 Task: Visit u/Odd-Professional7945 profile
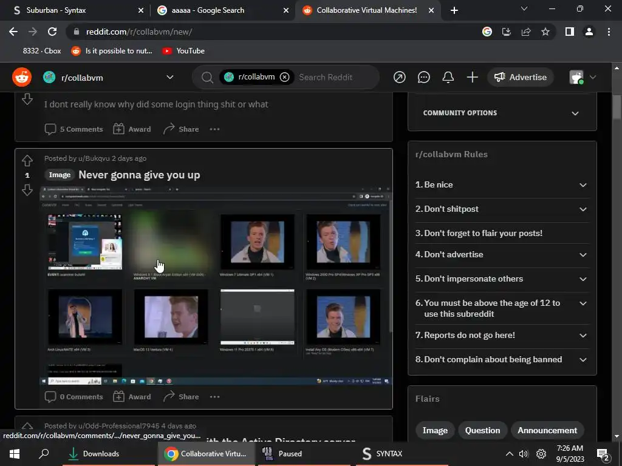pos(118,426)
